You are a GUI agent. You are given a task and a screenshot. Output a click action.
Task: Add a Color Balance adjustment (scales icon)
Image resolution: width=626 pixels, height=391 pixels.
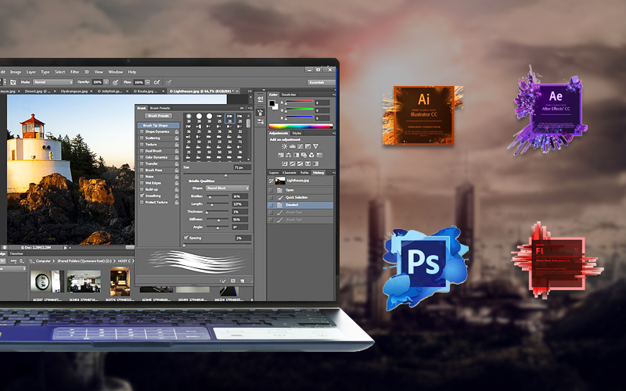pos(288,155)
